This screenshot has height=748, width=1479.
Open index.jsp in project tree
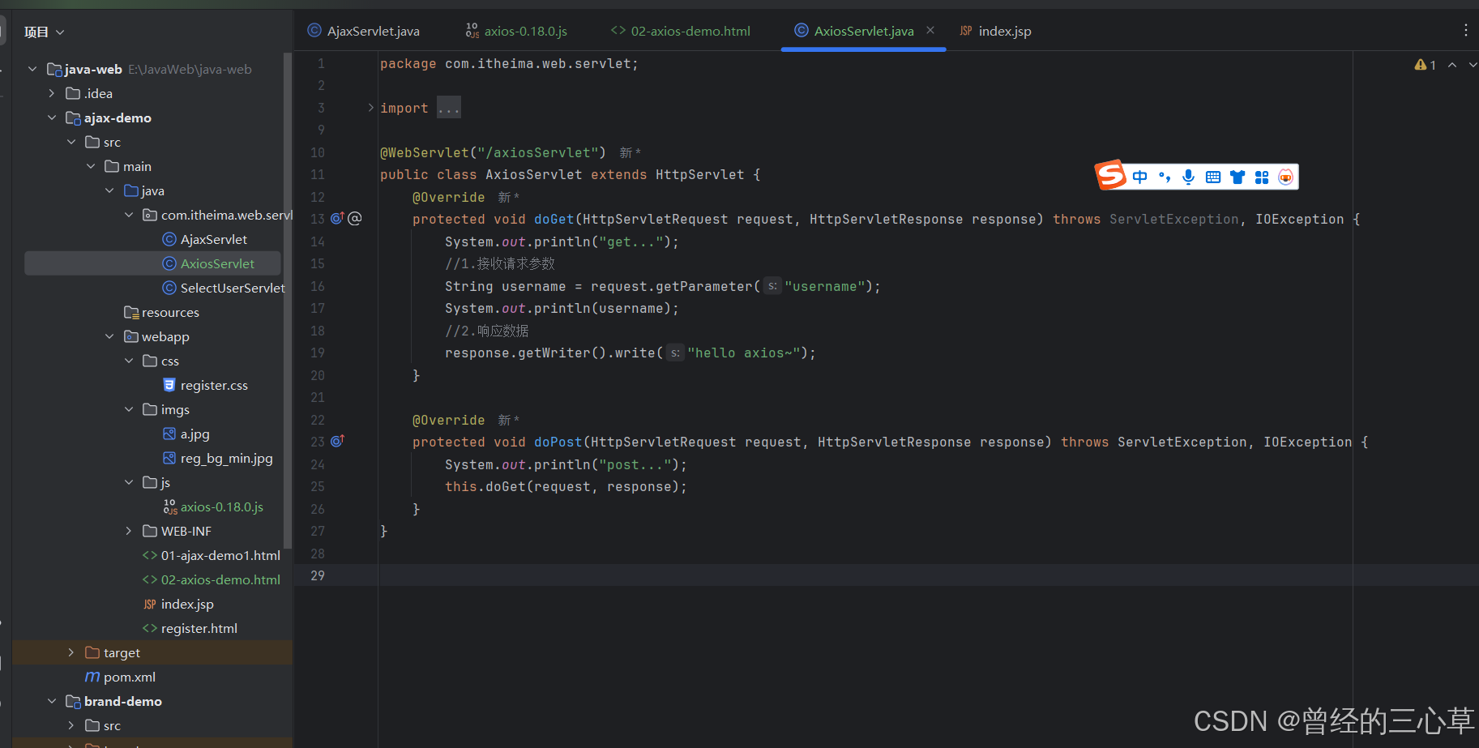[178, 604]
